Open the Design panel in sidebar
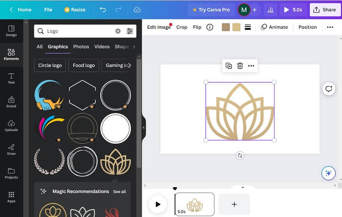342x217 pixels. pos(11,31)
